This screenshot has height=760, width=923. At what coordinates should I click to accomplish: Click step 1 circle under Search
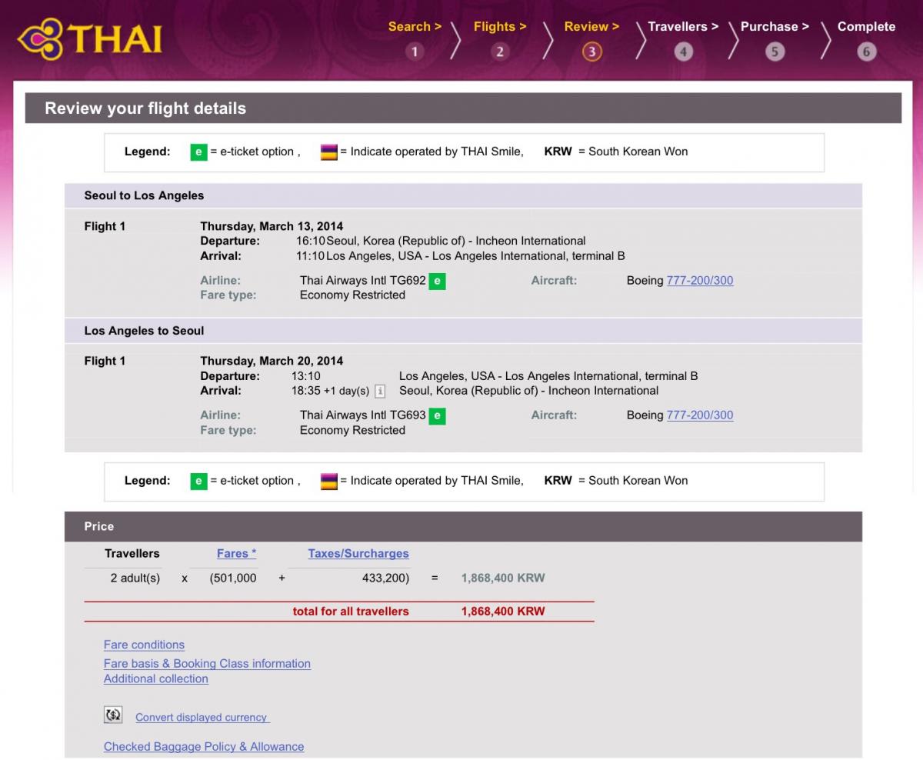[415, 52]
